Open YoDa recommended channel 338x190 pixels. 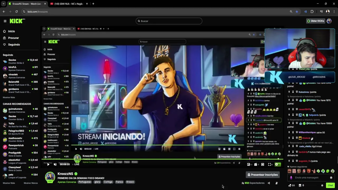pos(20,125)
